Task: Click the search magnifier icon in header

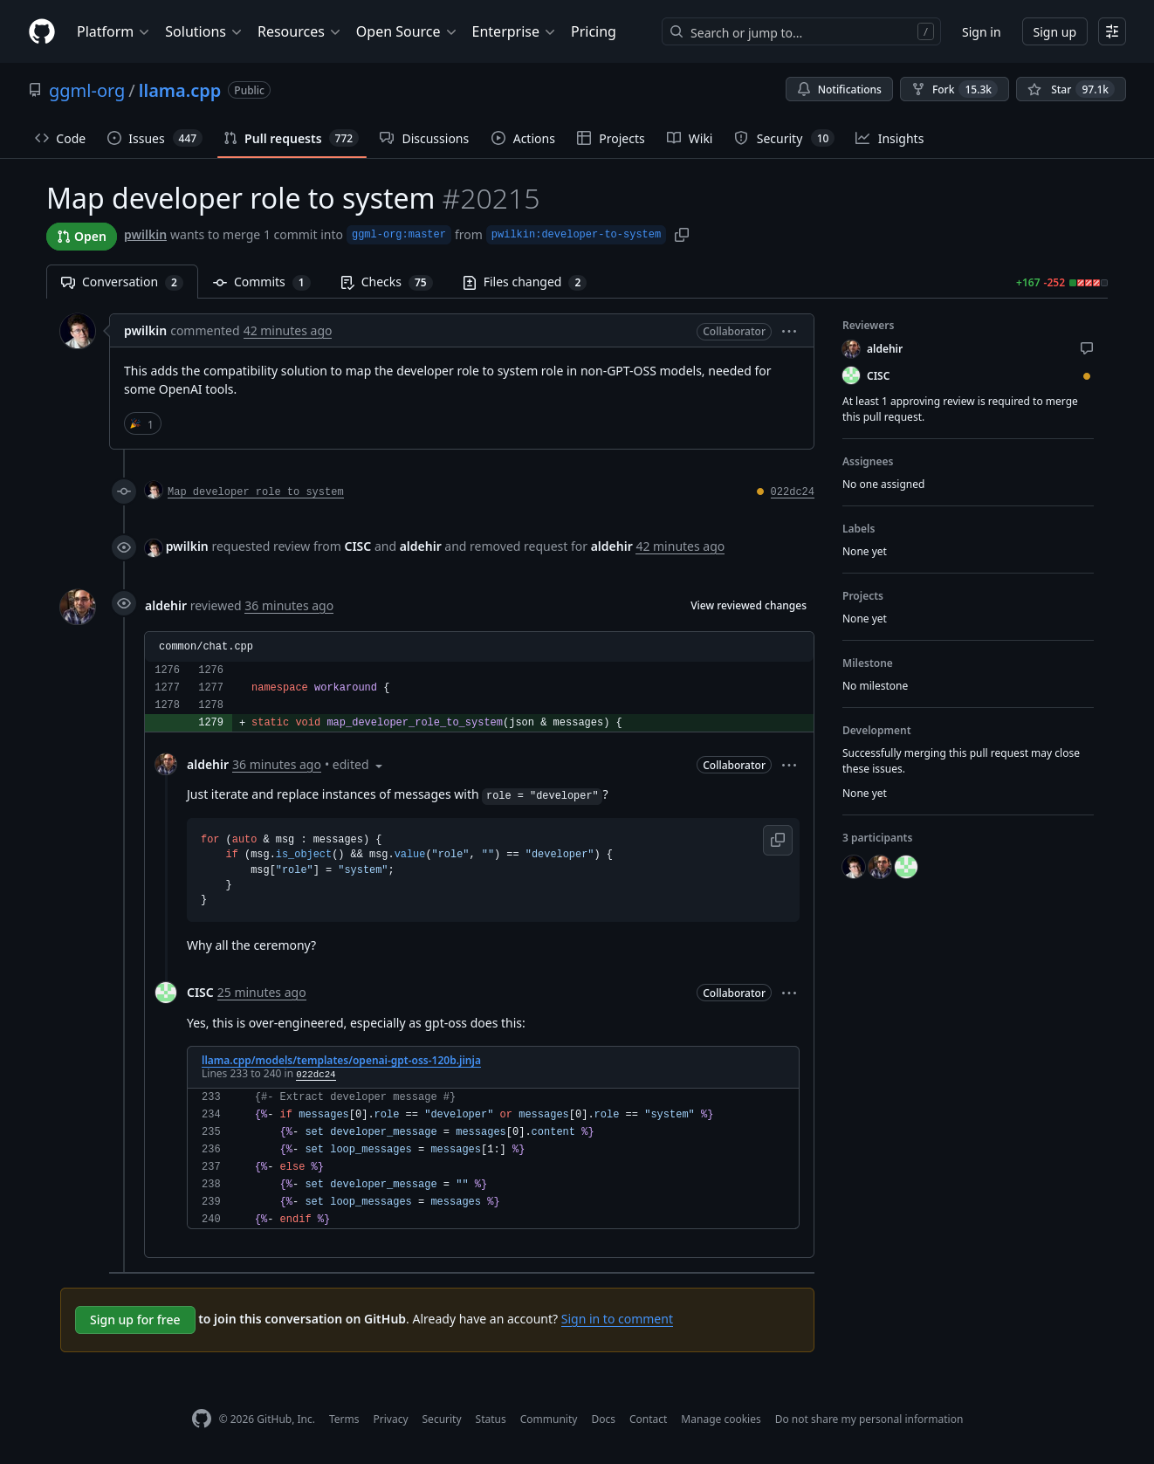Action: (677, 31)
